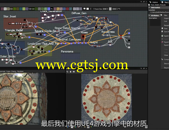This screenshot has width=169, height=130.
Task: Click third icon in 2D view toolbar
Action: [x=74, y=72]
